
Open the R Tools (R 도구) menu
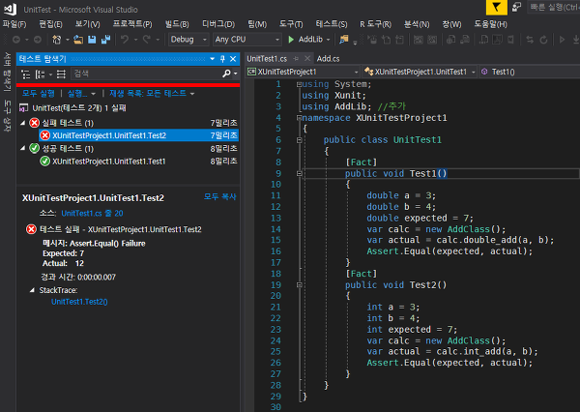tap(375, 24)
